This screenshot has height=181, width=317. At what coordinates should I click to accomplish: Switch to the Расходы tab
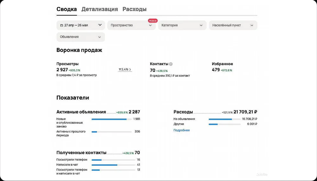tap(134, 9)
